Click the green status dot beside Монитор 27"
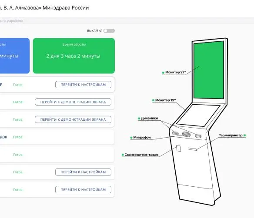 coord(163,73)
